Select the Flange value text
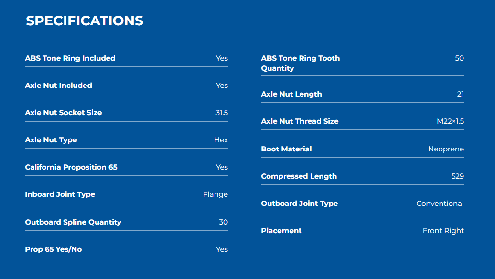This screenshot has height=279, width=495. (215, 194)
